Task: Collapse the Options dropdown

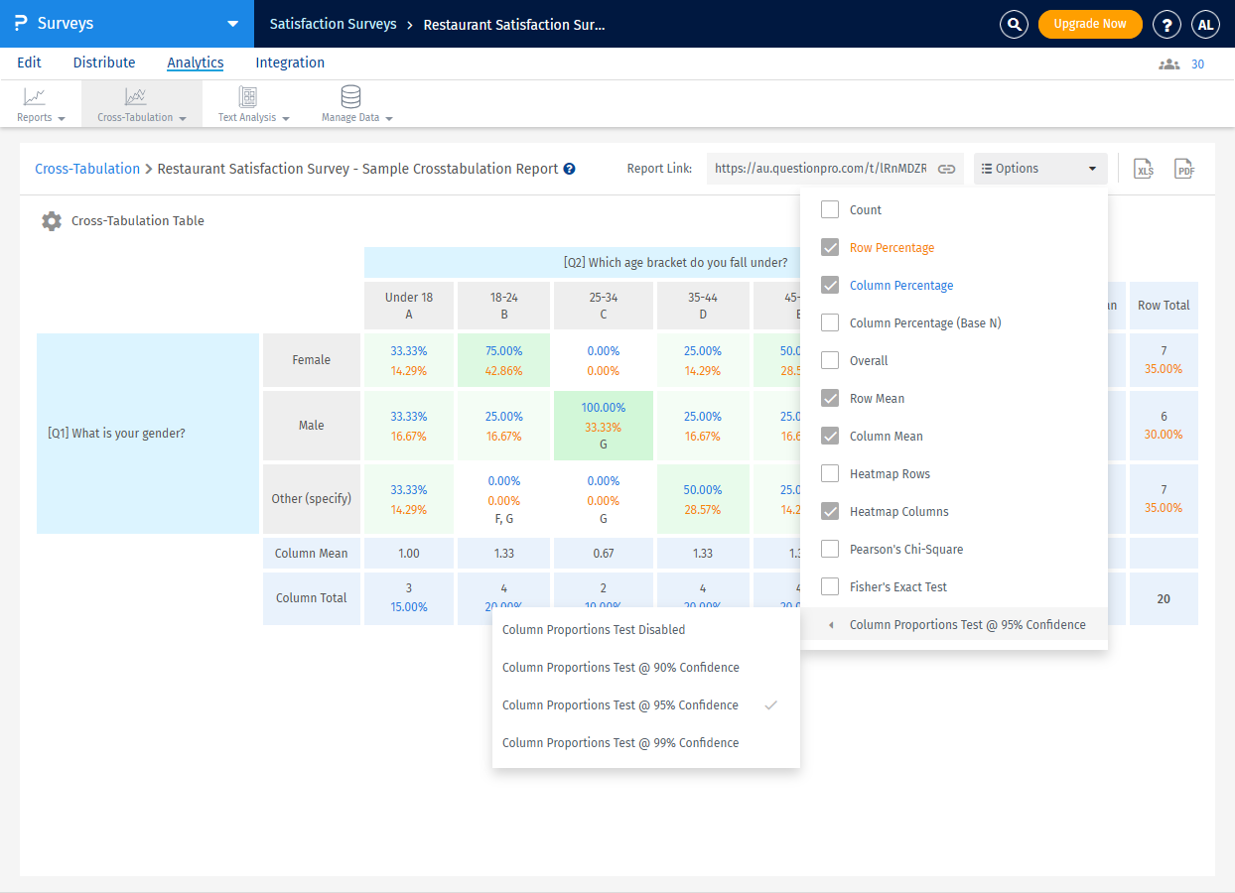Action: [x=1040, y=169]
